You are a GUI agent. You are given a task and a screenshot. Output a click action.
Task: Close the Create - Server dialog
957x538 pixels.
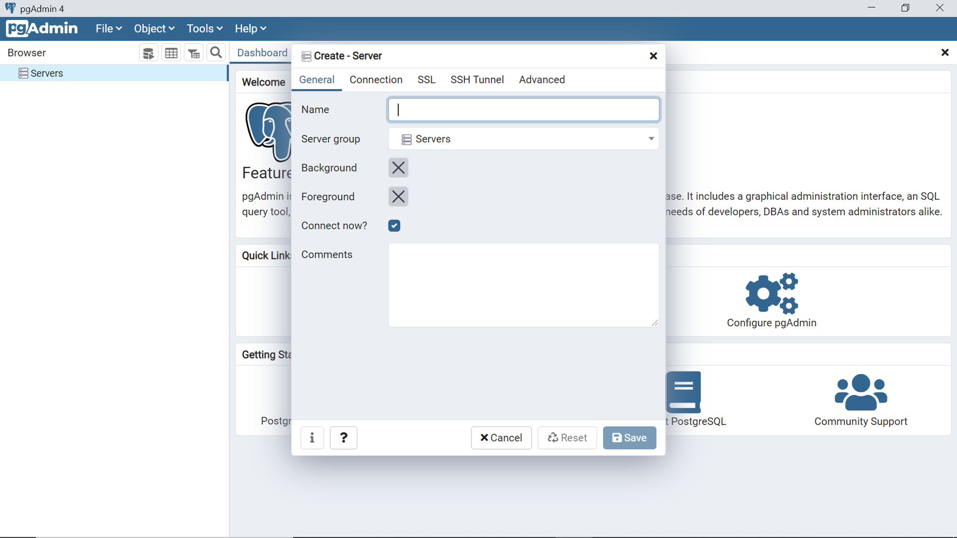[653, 56]
